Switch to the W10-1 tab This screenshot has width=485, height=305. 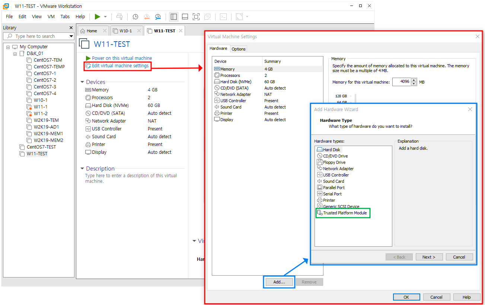(x=125, y=31)
